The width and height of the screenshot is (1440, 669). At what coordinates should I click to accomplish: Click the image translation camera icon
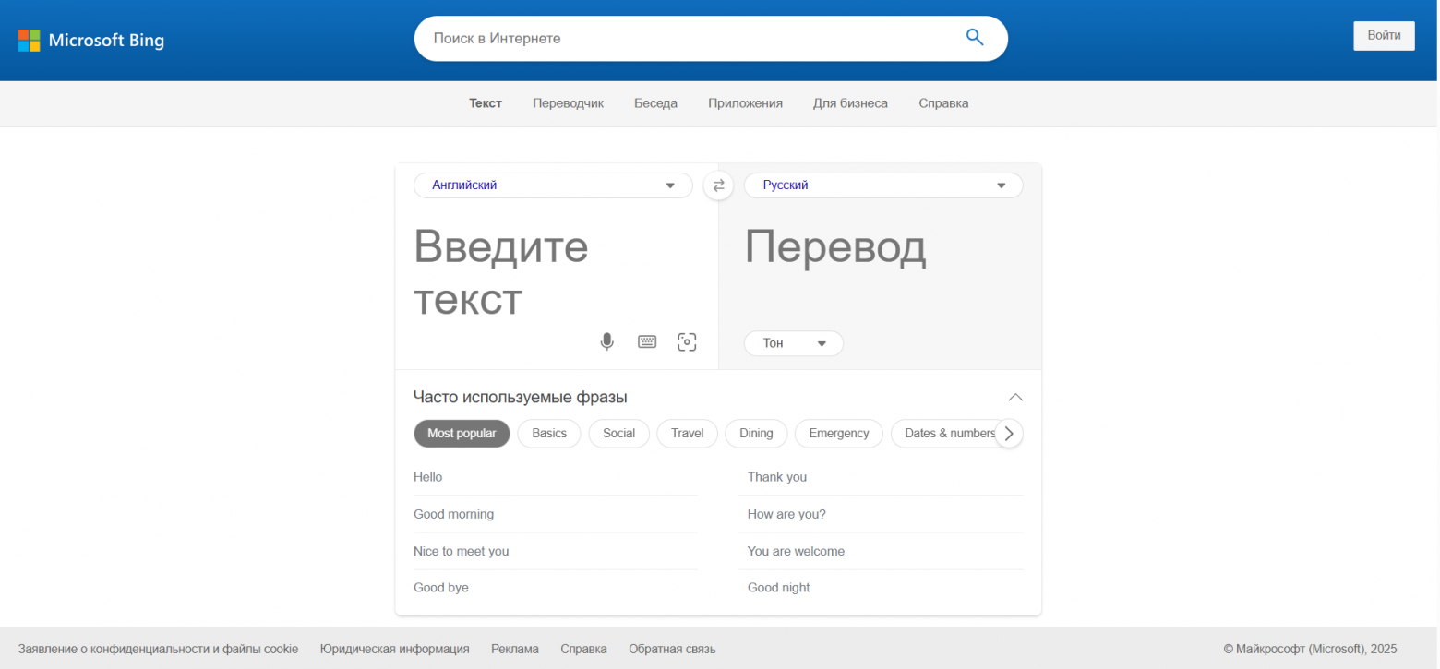687,340
